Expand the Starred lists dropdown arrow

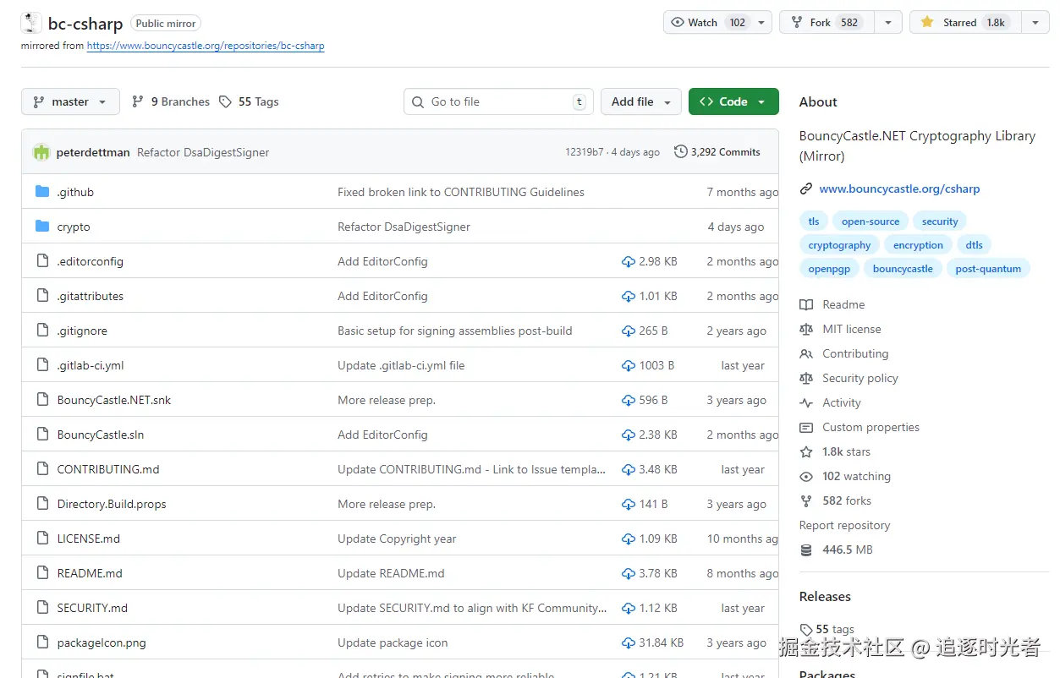(1035, 23)
